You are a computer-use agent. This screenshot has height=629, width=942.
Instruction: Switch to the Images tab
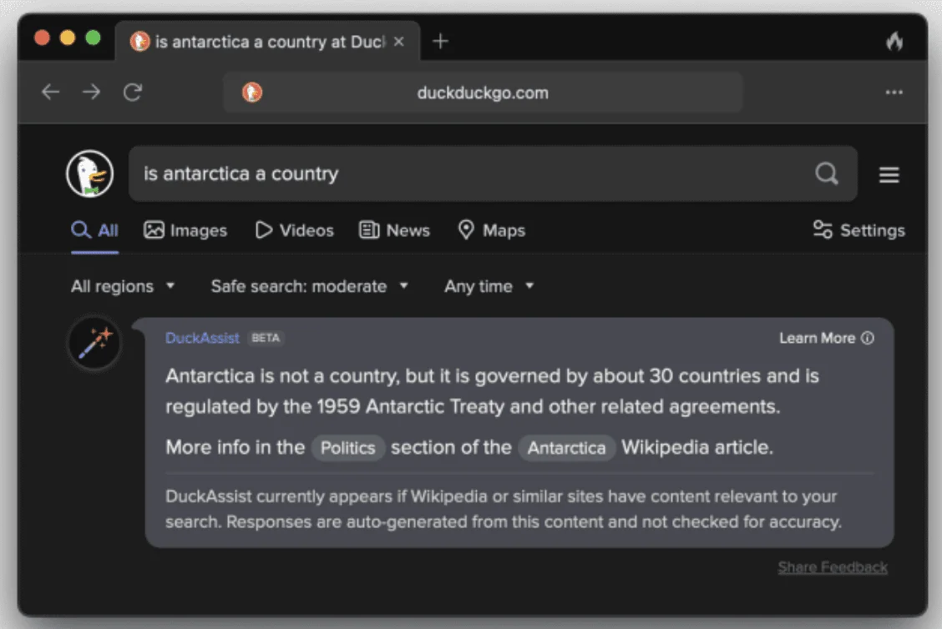185,230
